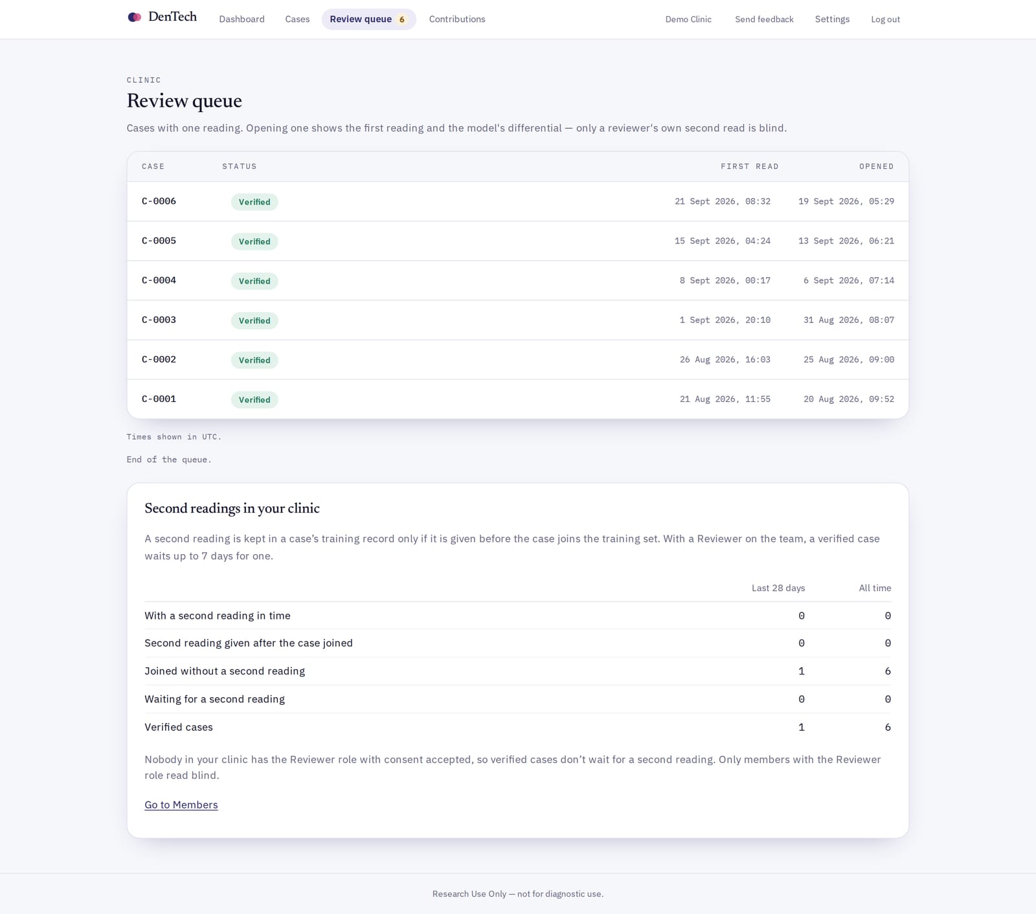
Task: Click 'Second reading given after the case joined'
Action: click(249, 643)
